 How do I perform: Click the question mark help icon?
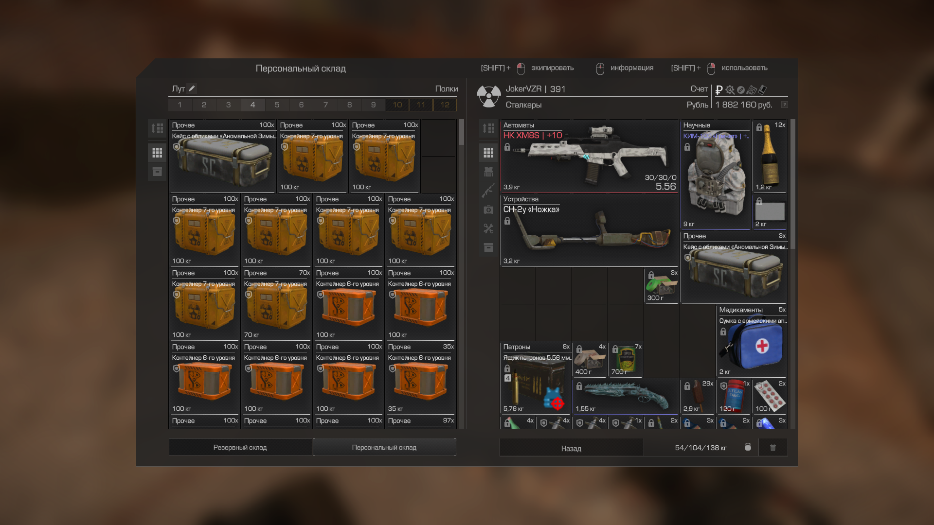(x=784, y=105)
